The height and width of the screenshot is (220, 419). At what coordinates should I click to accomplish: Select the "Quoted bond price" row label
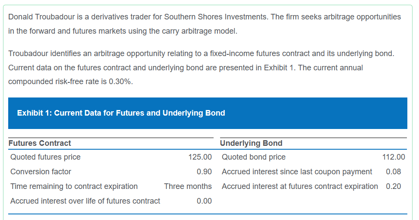[x=253, y=157]
